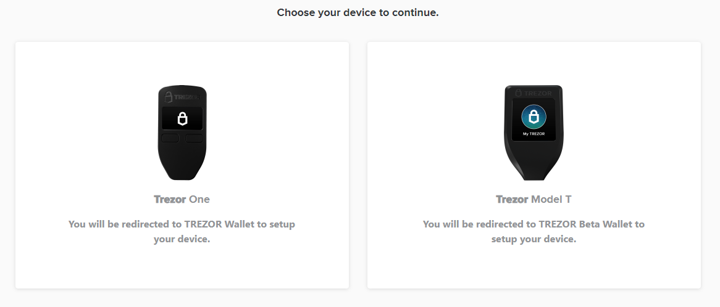Click the white padlock icon on Trezor One screen
Image resolution: width=720 pixels, height=307 pixels.
click(182, 119)
